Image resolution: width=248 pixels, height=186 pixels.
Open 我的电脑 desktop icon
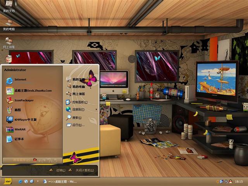click(9, 25)
